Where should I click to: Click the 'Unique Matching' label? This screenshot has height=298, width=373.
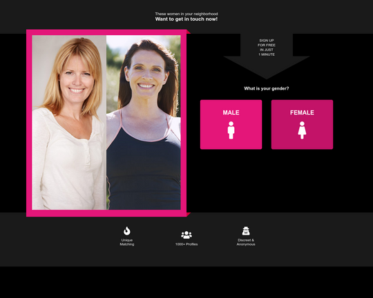[x=127, y=242]
